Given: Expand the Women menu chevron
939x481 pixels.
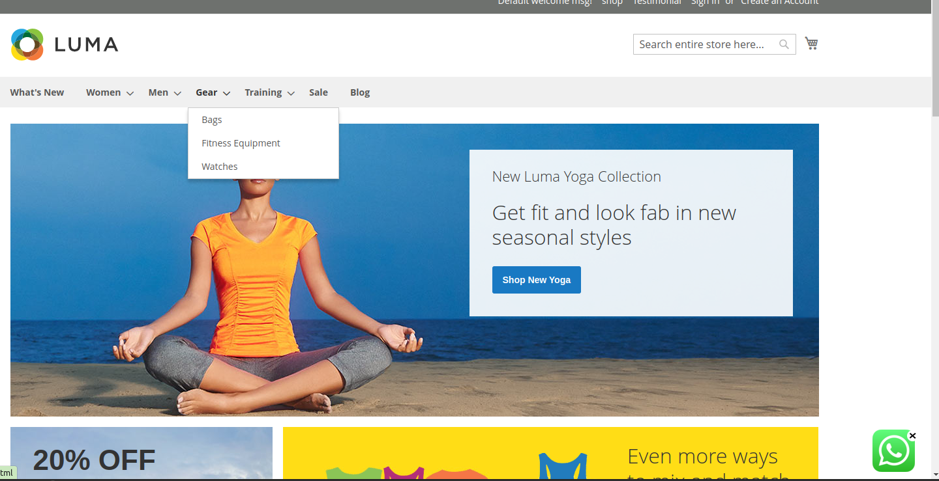Looking at the screenshot, I should coord(130,93).
